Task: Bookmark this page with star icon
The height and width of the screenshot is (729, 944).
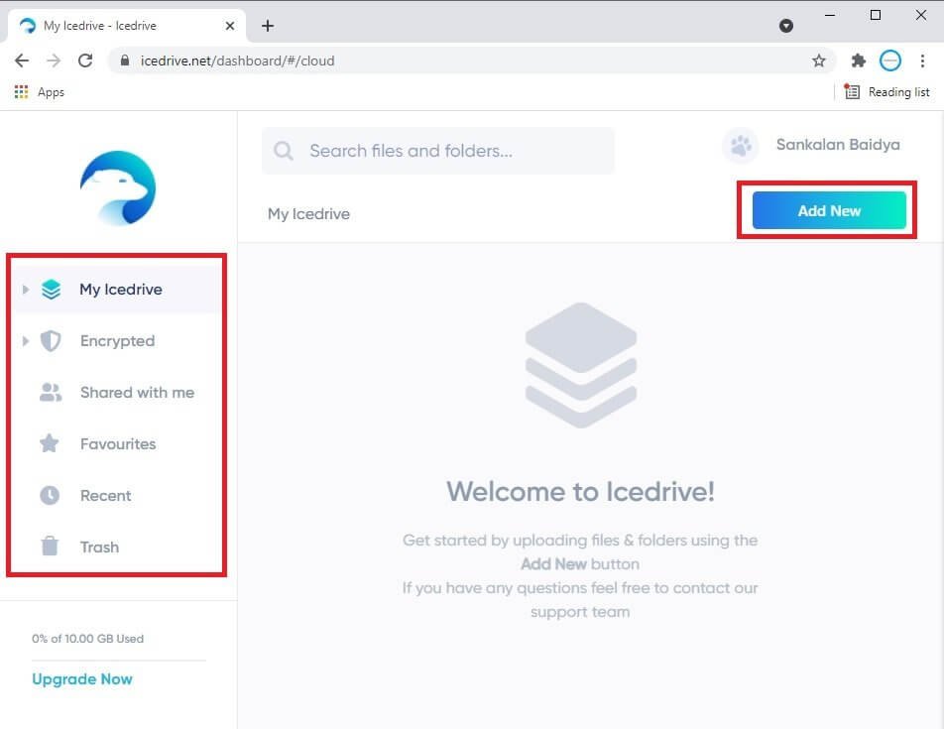Action: tap(819, 61)
